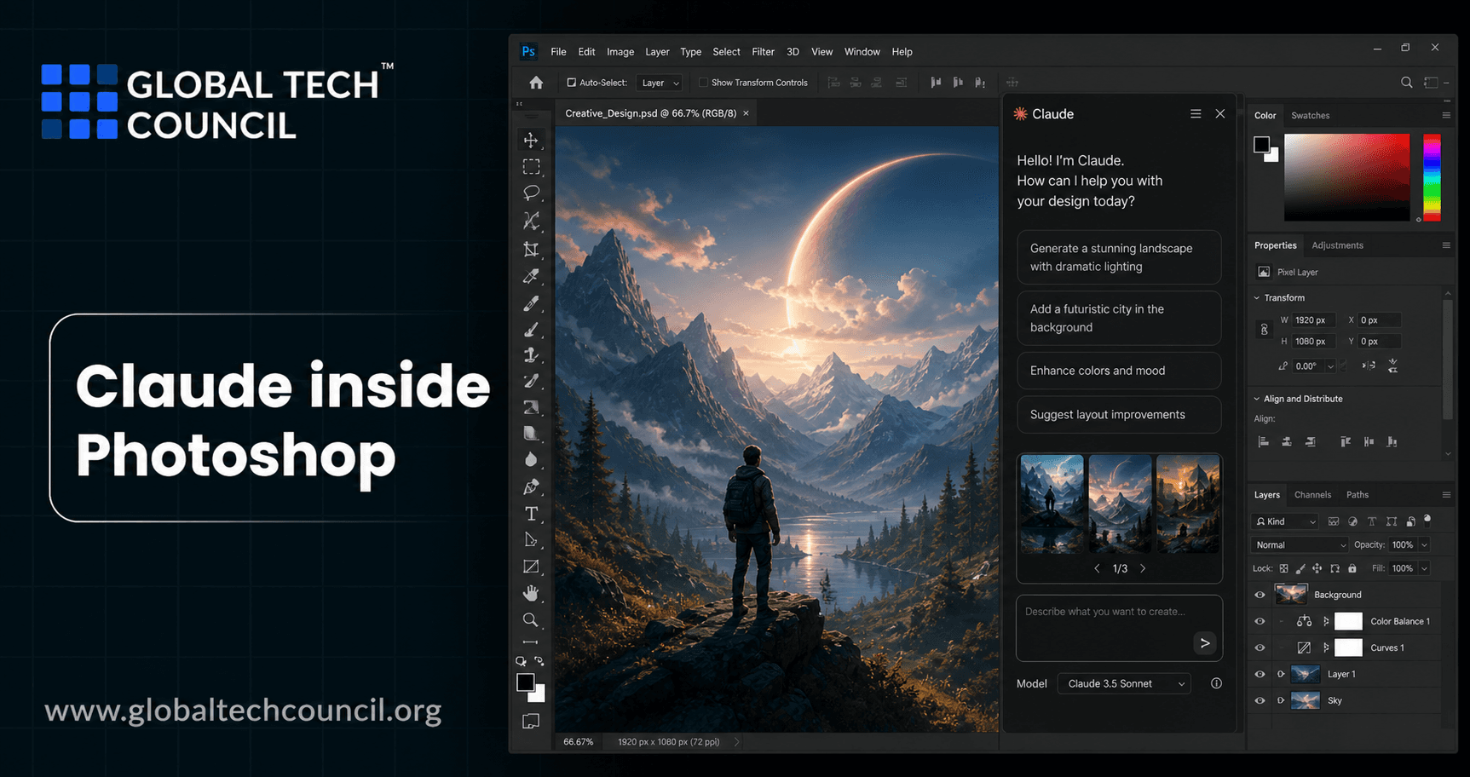Open the Opacity dropdown arrow
The width and height of the screenshot is (1470, 777).
(1424, 545)
